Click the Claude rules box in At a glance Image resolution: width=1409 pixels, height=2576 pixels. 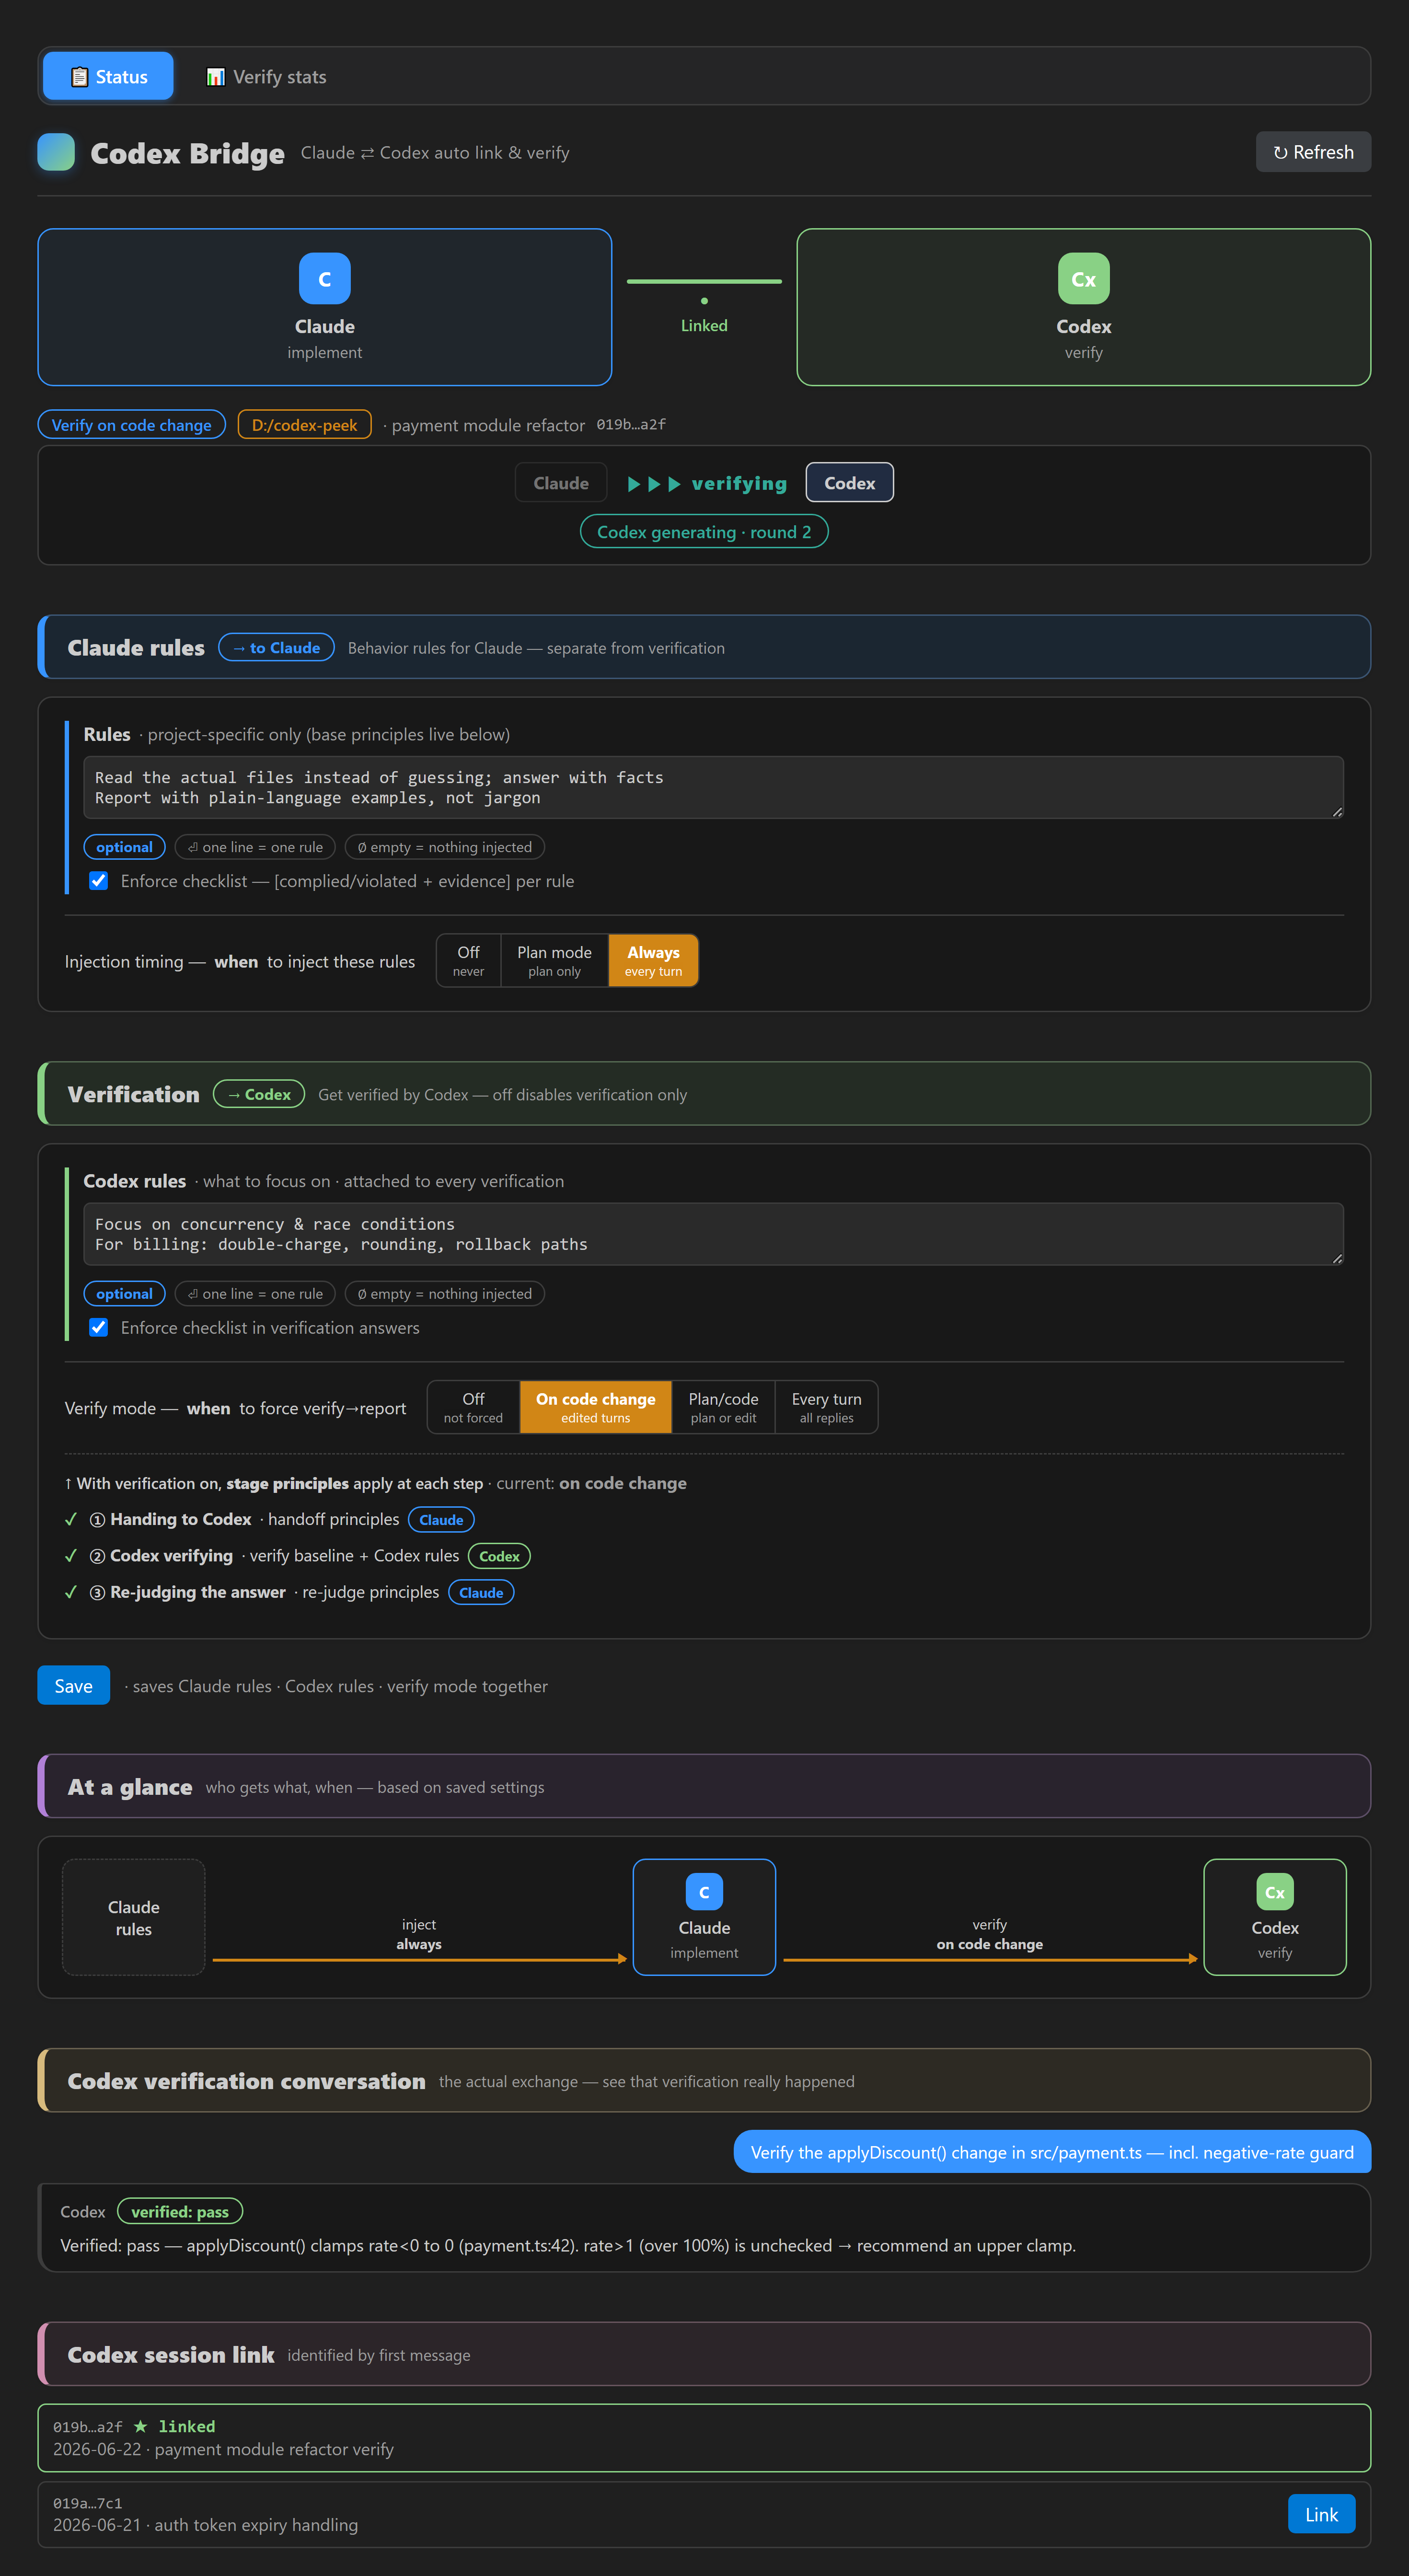133,1918
